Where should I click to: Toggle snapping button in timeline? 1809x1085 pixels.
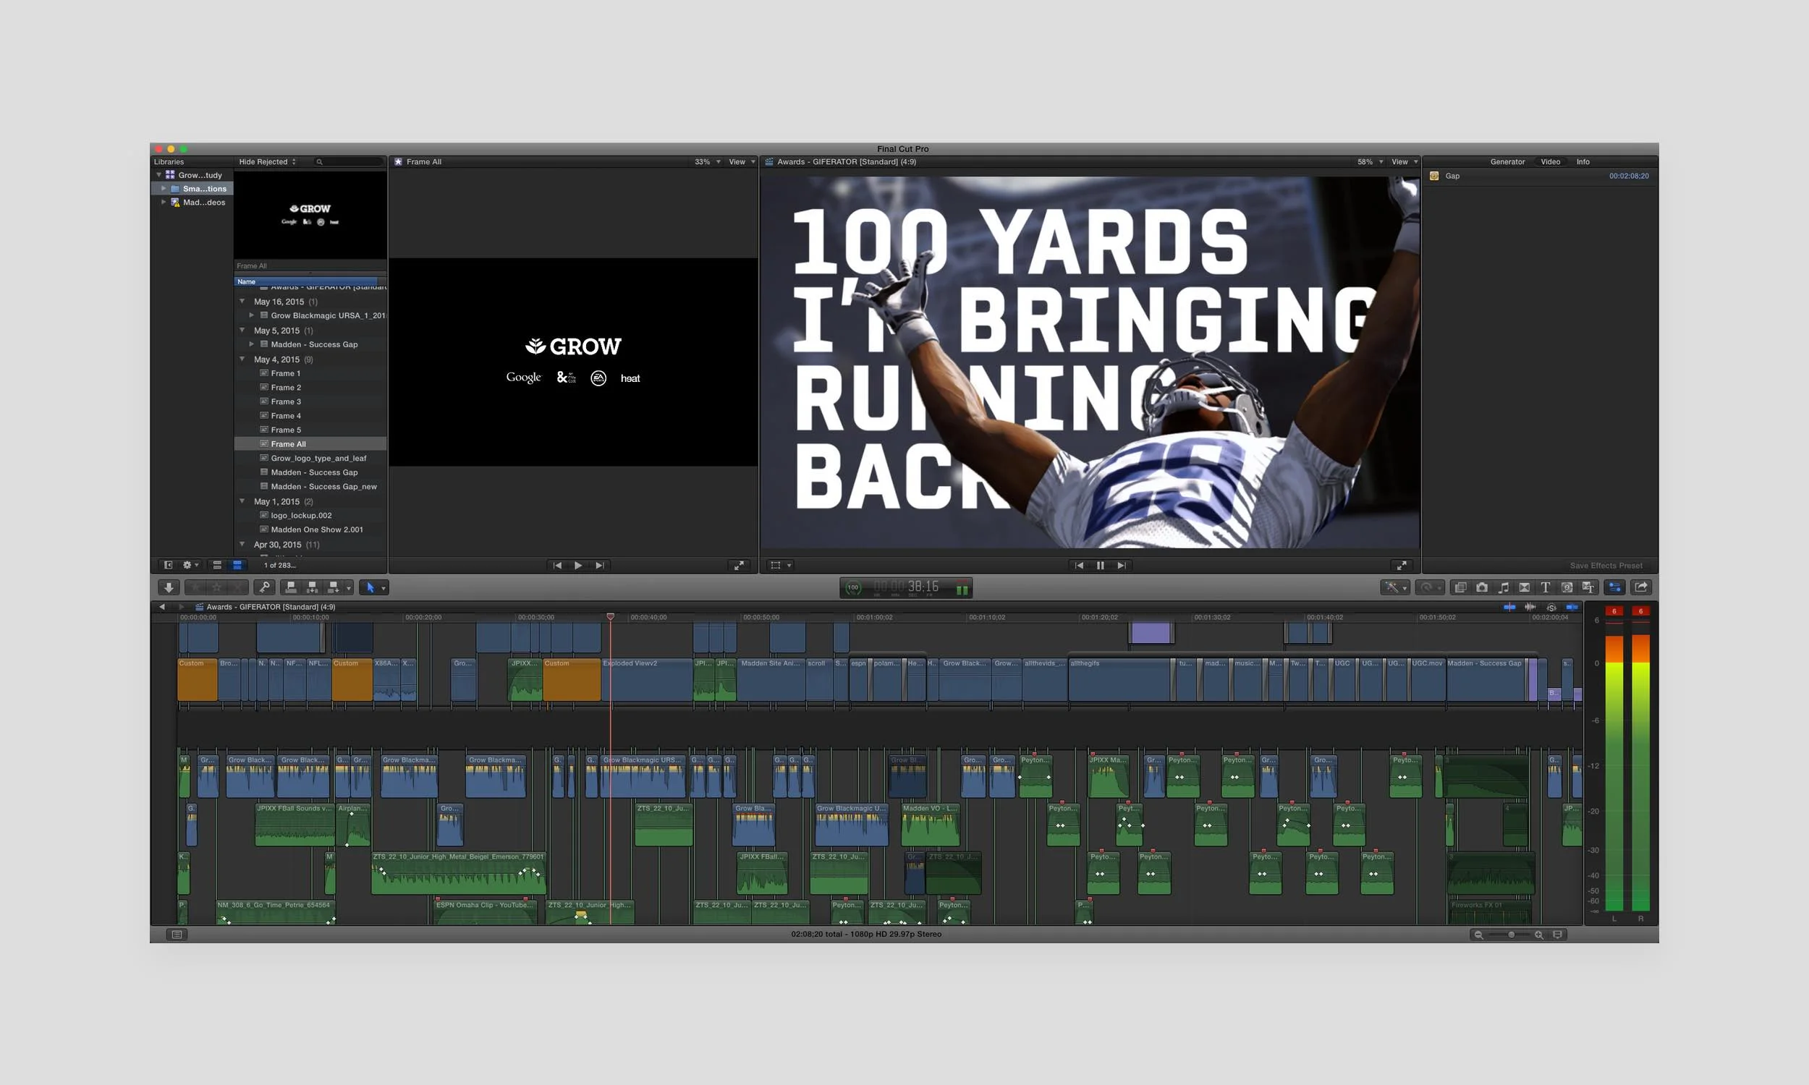click(x=1572, y=607)
